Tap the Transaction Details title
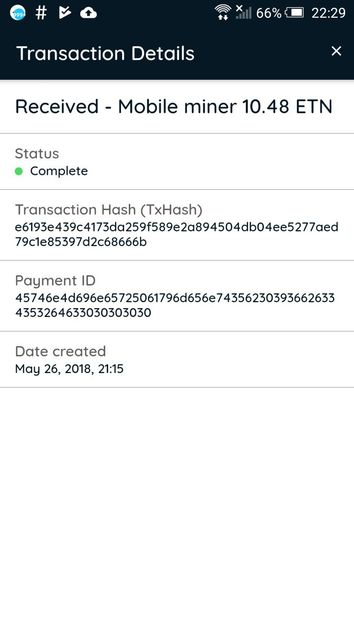 [x=106, y=53]
